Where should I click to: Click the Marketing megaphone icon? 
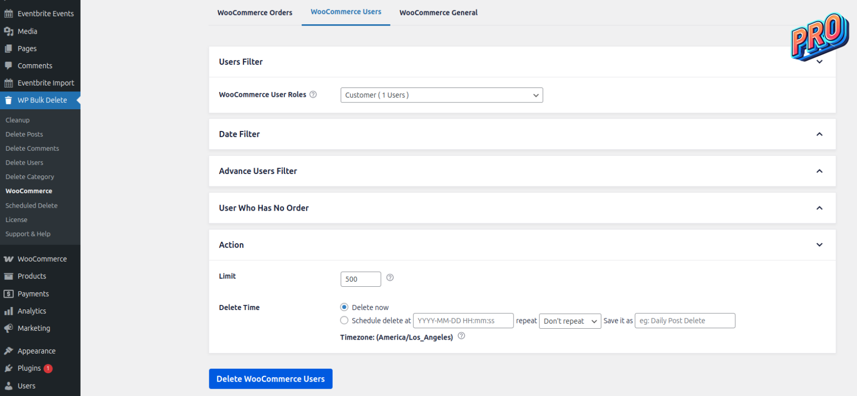[x=8, y=328]
